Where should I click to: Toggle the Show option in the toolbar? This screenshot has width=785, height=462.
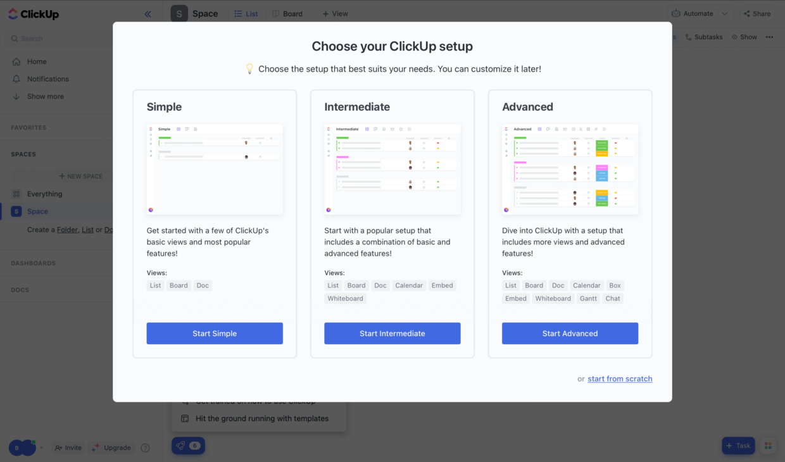click(744, 37)
